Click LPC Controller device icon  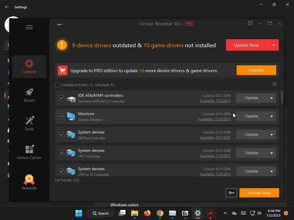click(71, 153)
